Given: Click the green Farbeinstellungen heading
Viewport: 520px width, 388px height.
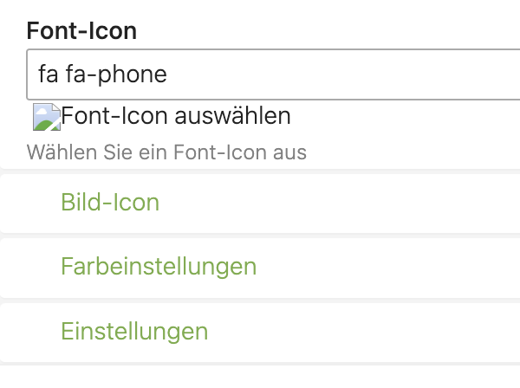Looking at the screenshot, I should point(159,267).
